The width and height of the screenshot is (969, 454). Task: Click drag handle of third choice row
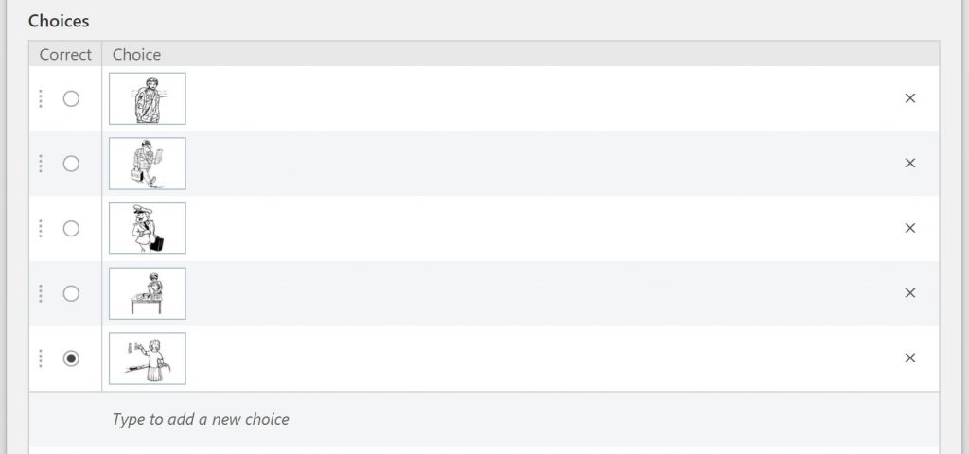(41, 229)
